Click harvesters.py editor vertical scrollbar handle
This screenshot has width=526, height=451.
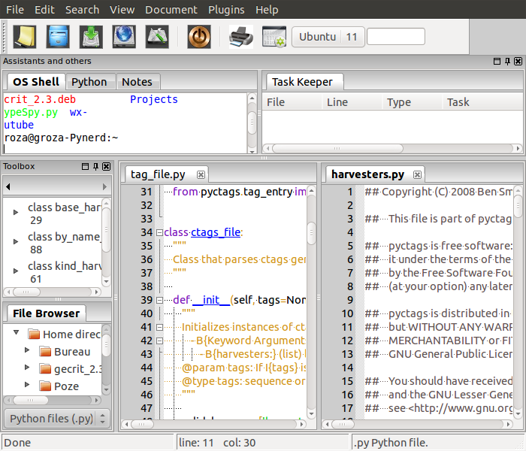click(x=518, y=207)
